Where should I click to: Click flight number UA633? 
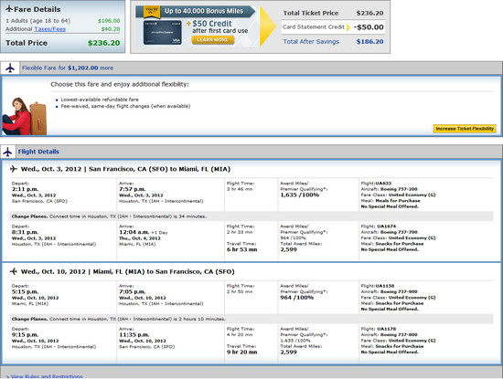pyautogui.click(x=383, y=184)
